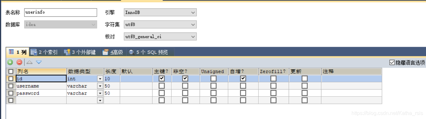The width and height of the screenshot is (426, 119).
Task: Check 主键 for password column
Action: click(x=162, y=93)
